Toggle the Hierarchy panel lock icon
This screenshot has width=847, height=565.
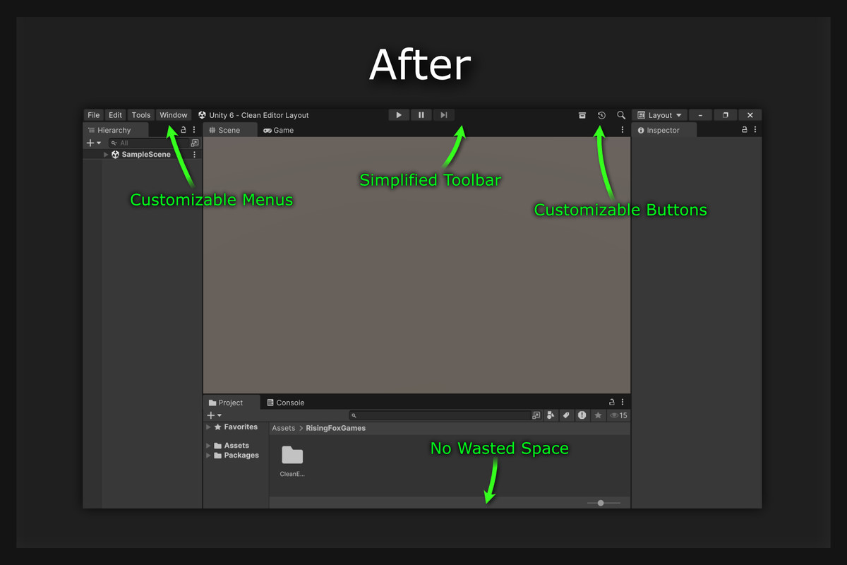182,129
